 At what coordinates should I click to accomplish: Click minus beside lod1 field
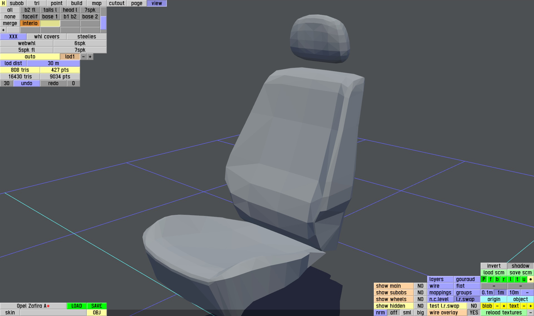83,57
